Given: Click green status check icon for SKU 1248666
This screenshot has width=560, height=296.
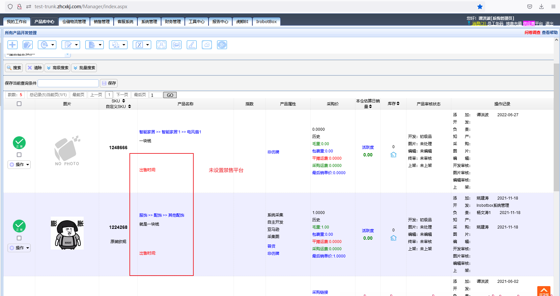Looking at the screenshot, I should click(19, 143).
